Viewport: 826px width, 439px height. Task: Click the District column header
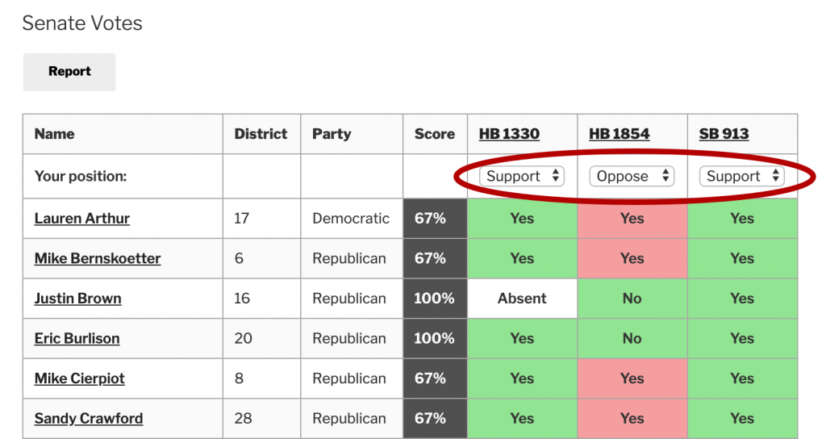(261, 134)
